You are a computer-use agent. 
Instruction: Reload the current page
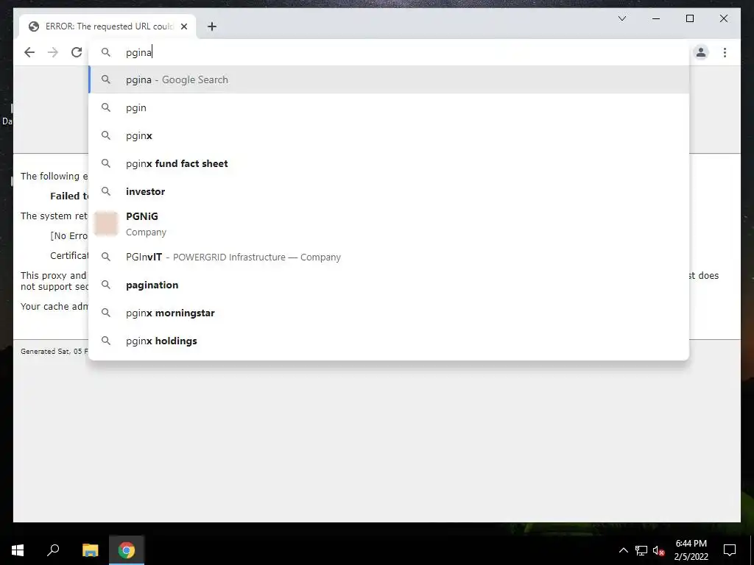tap(77, 52)
